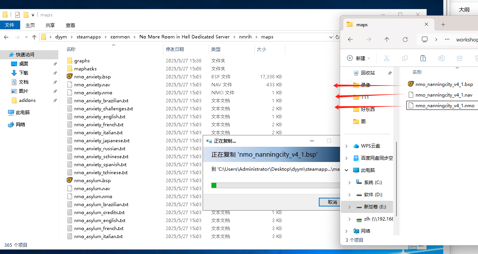Select the maphacks folder

85,68
